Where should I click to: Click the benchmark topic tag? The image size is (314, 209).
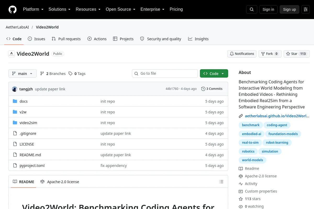point(251,125)
